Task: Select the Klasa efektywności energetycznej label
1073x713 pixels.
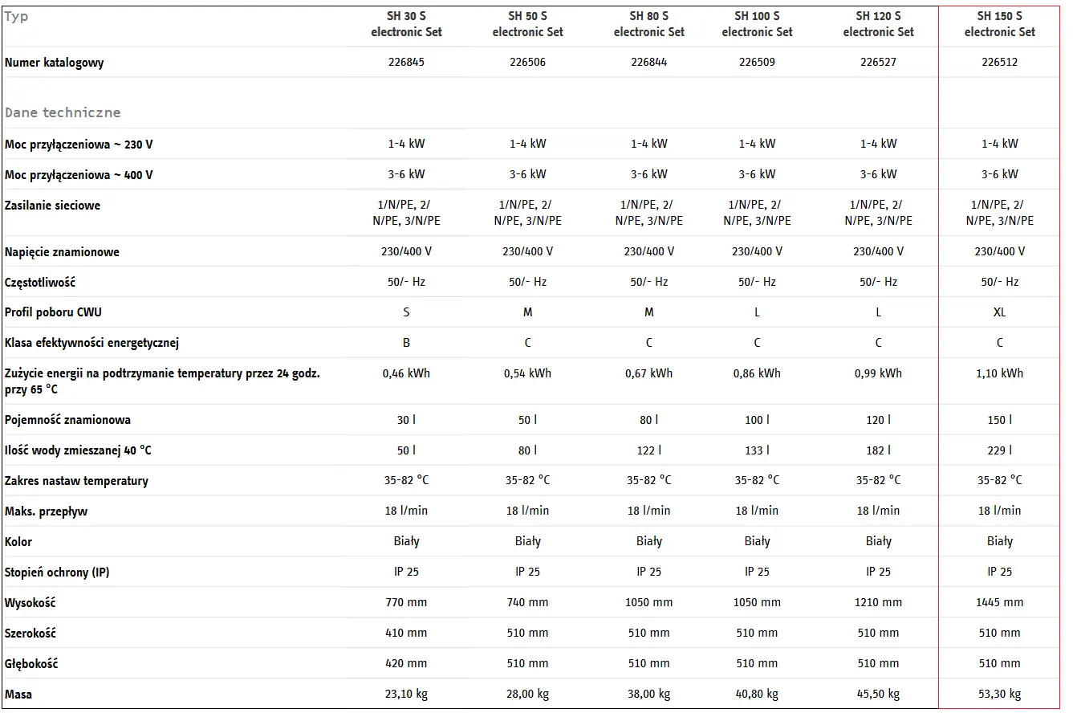Action: (91, 343)
